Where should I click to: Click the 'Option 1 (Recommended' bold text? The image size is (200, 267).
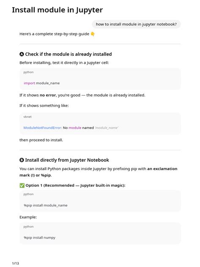(50, 185)
